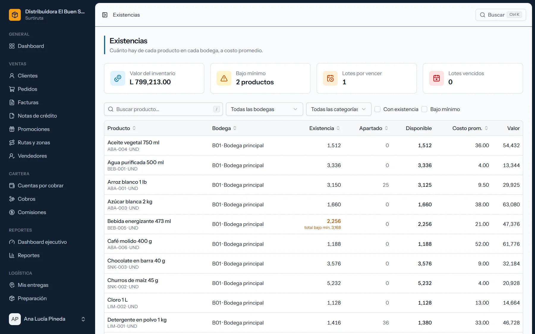535x334 pixels.
Task: Open the Todas las categorías dropdown
Action: pos(339,109)
